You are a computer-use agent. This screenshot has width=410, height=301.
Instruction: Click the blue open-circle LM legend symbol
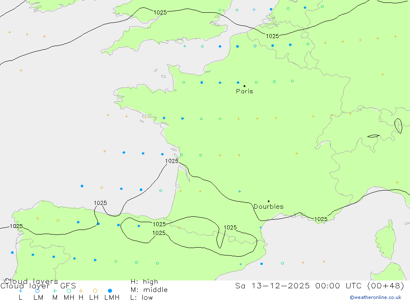[x=37, y=291]
